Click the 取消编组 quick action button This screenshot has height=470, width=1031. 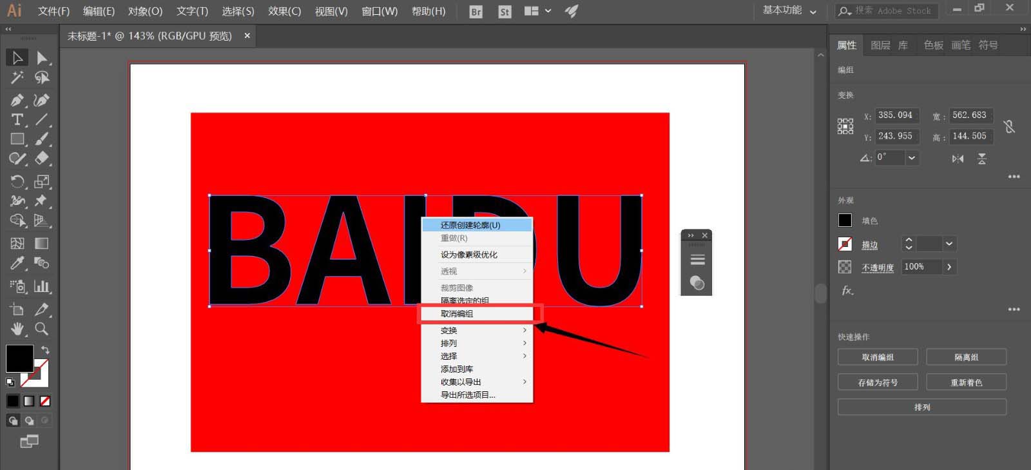(x=878, y=357)
